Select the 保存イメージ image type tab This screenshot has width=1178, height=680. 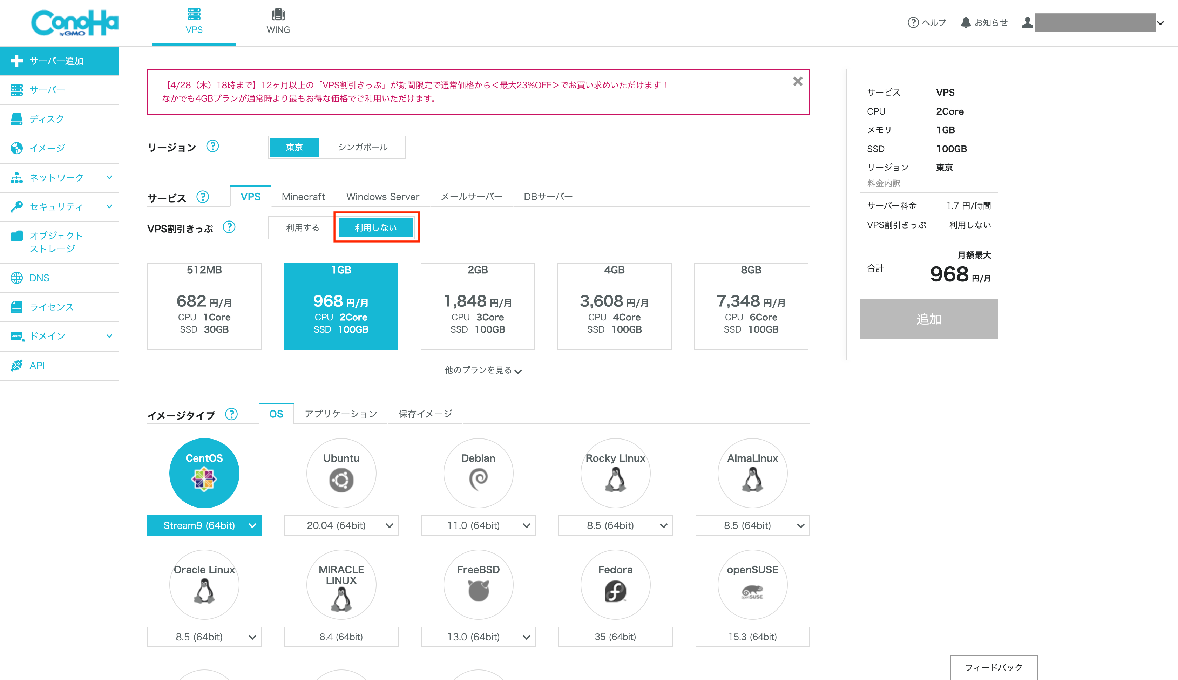pos(425,414)
